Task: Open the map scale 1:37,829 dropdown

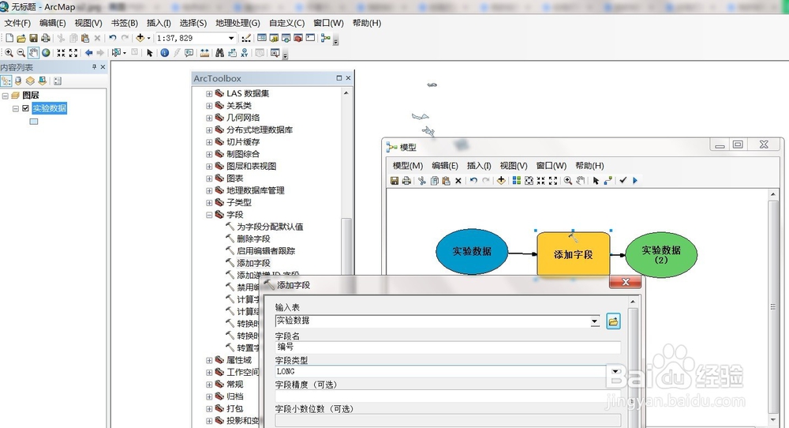Action: coord(231,38)
